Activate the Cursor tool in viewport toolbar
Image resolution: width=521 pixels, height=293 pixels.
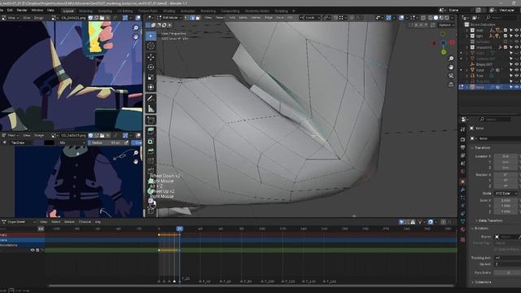pyautogui.click(x=151, y=46)
